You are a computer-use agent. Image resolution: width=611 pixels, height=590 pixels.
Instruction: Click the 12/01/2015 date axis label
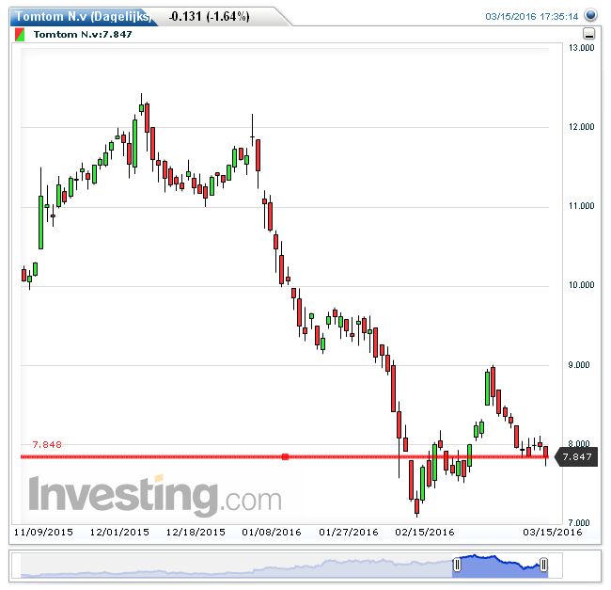coord(119,532)
